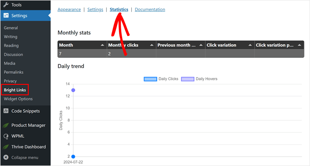Screen dimensions: 310x166
Task: Open Privacy settings
Action: coord(10,81)
